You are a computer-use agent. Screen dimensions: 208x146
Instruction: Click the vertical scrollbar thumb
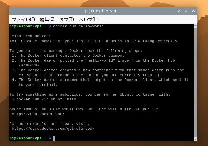tap(195, 82)
